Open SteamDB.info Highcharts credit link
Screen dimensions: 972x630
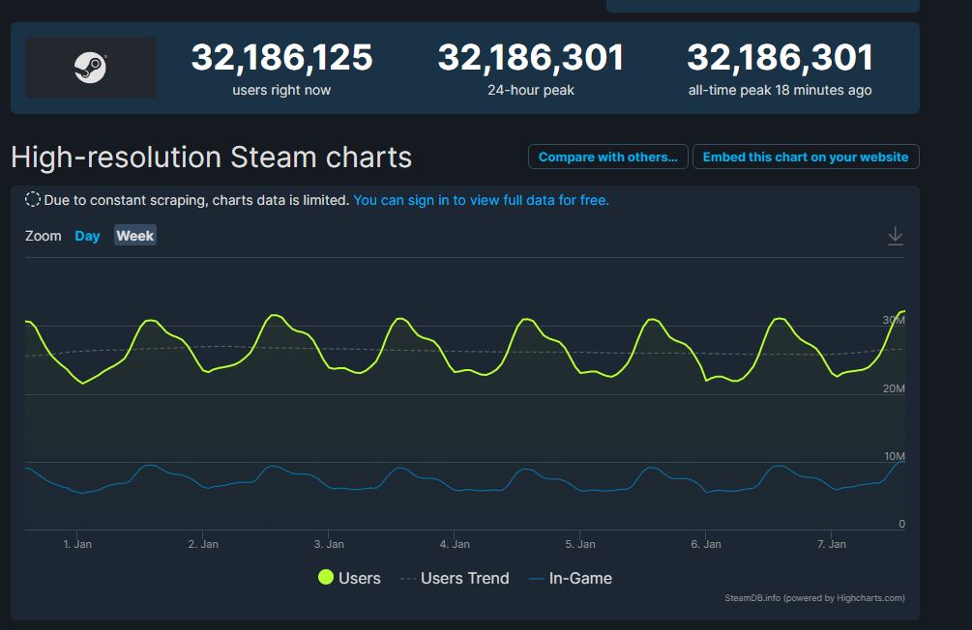814,598
